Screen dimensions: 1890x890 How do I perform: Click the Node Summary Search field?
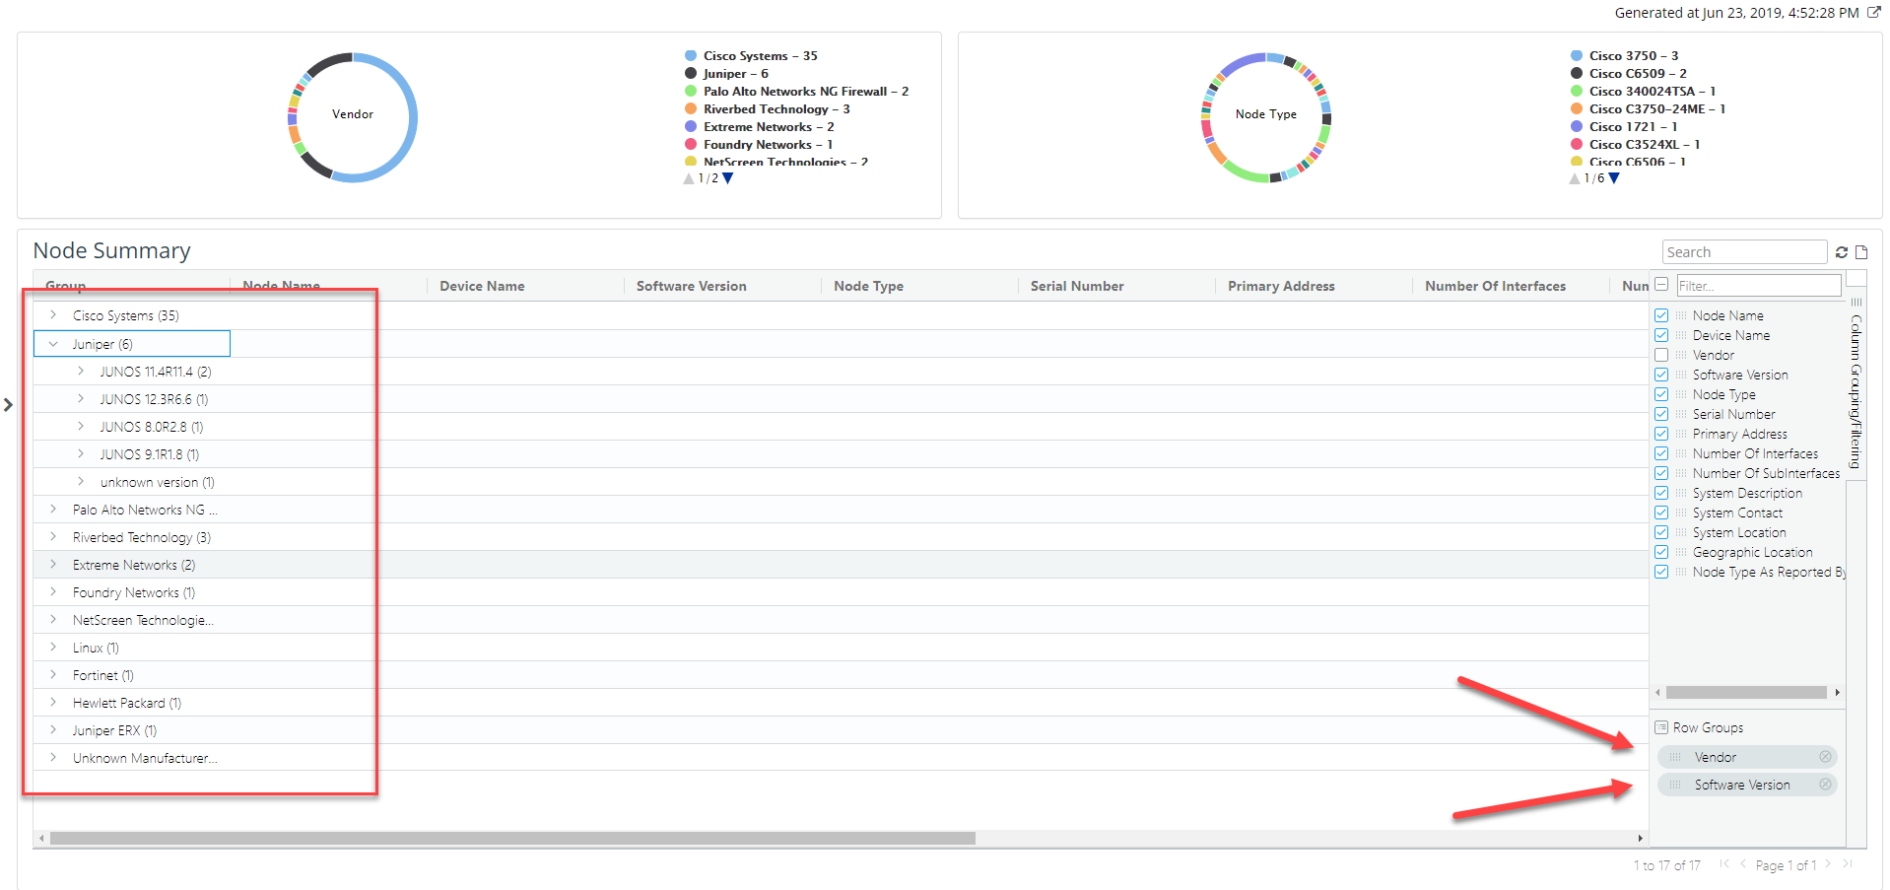click(x=1743, y=252)
